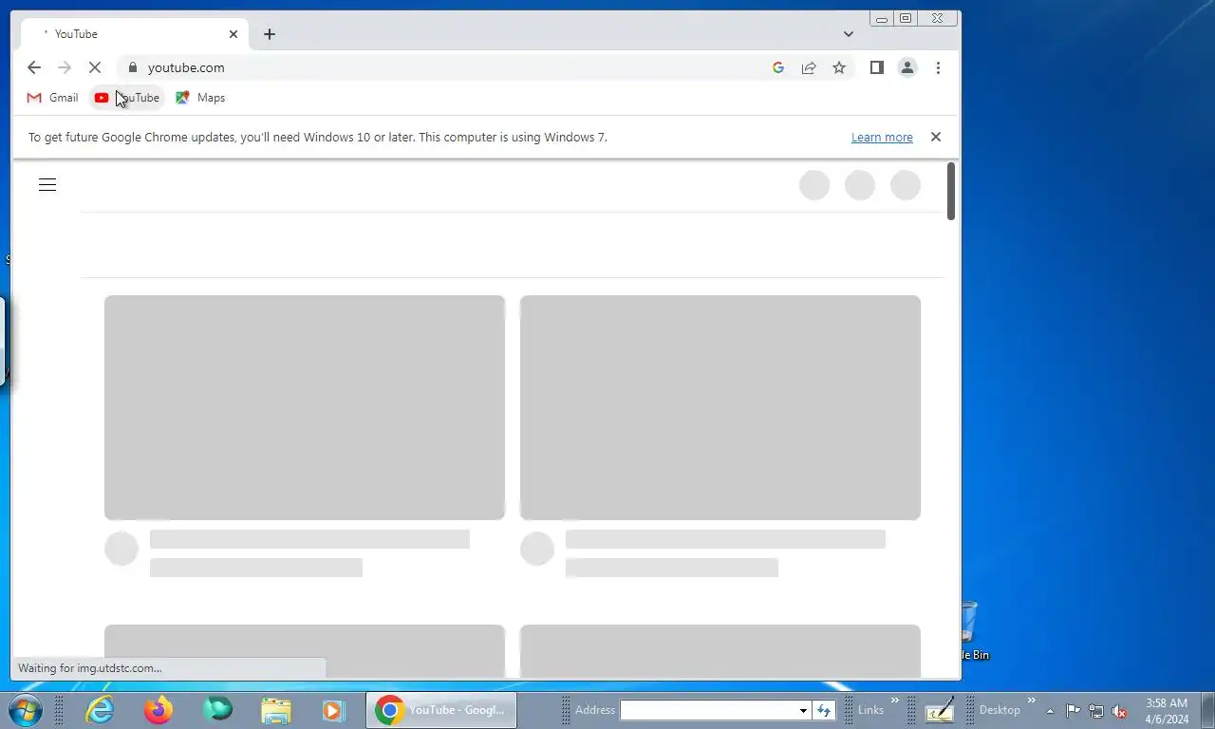Open the Chrome profile avatar

click(907, 67)
